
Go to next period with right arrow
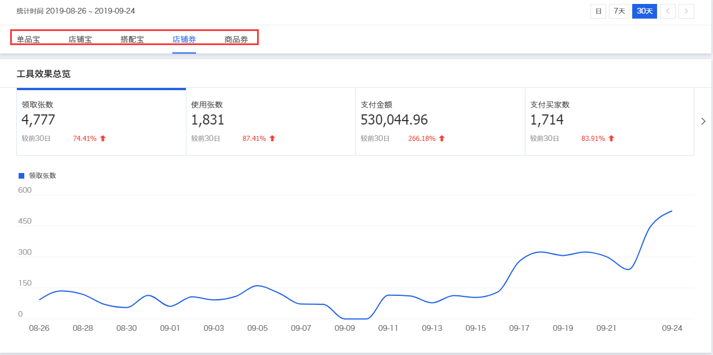686,11
